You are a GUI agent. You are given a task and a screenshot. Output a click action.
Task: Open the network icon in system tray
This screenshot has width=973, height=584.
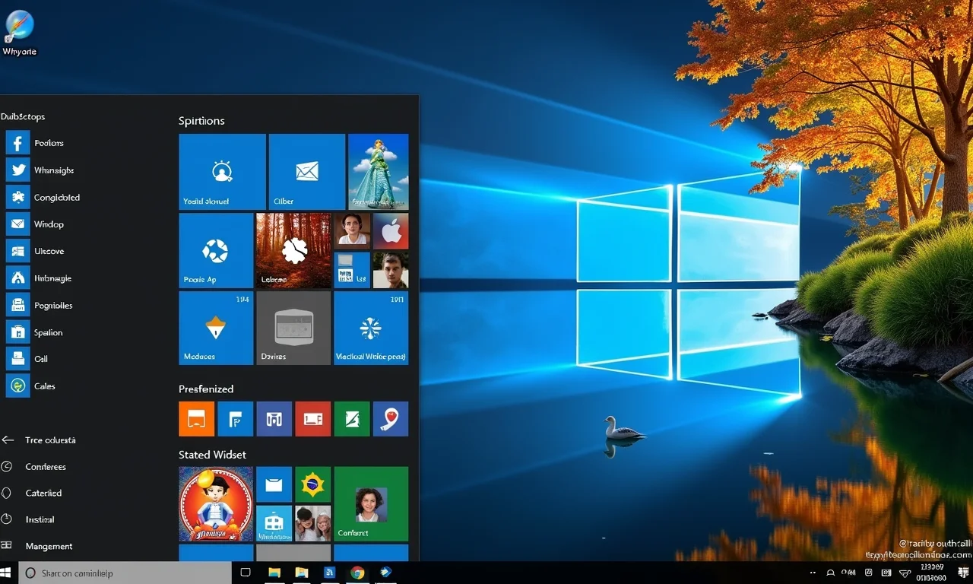pos(906,573)
